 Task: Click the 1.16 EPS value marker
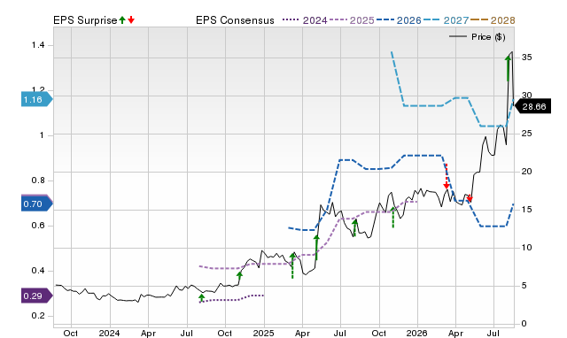(37, 99)
